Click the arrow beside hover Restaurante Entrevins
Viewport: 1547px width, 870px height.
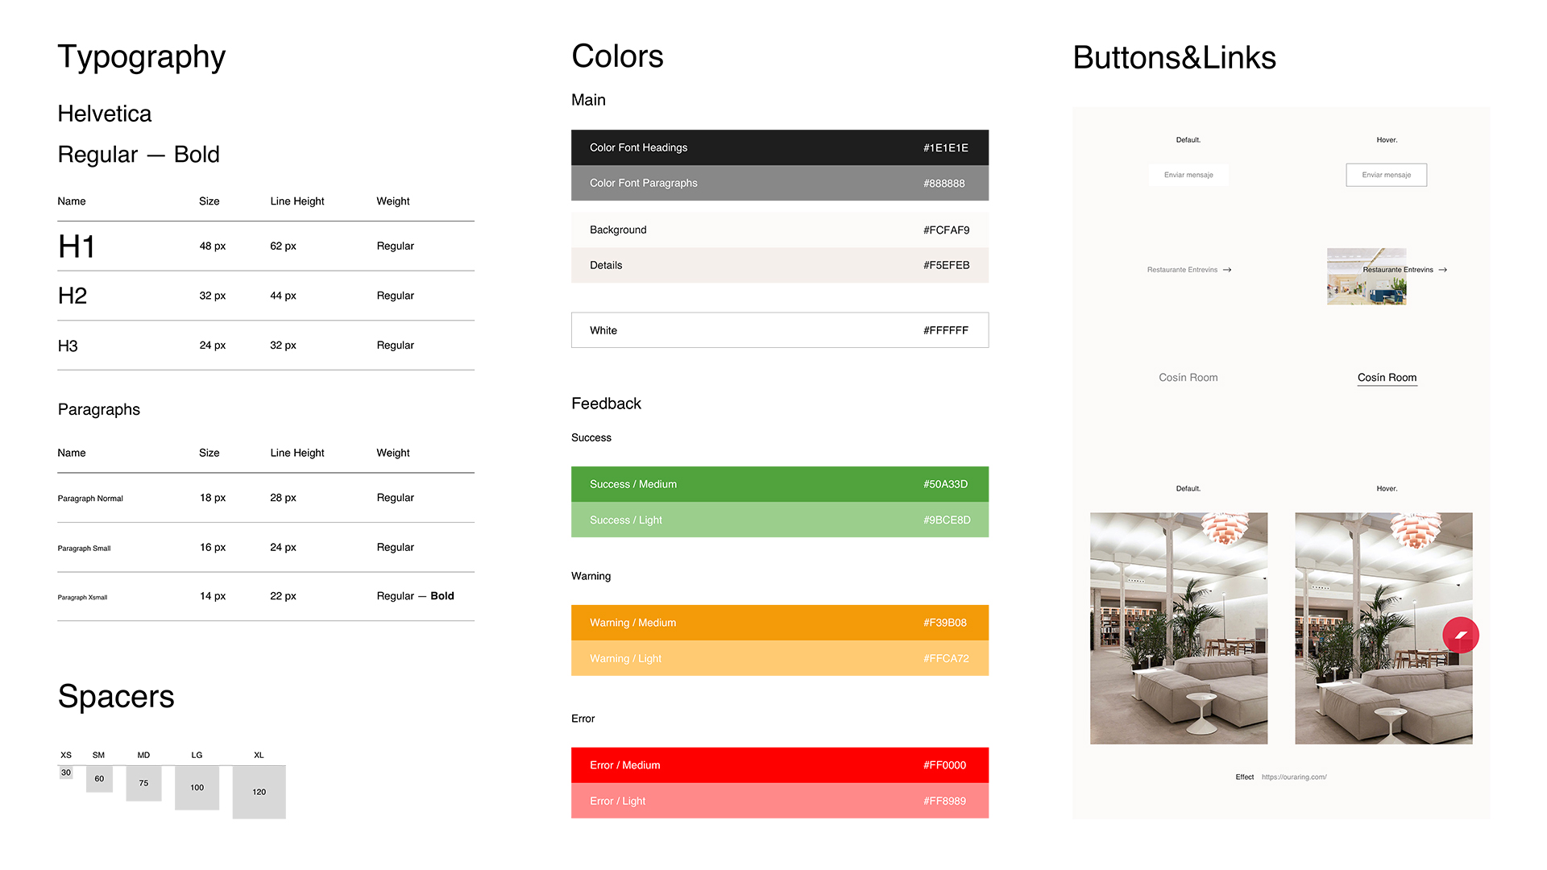(1442, 270)
